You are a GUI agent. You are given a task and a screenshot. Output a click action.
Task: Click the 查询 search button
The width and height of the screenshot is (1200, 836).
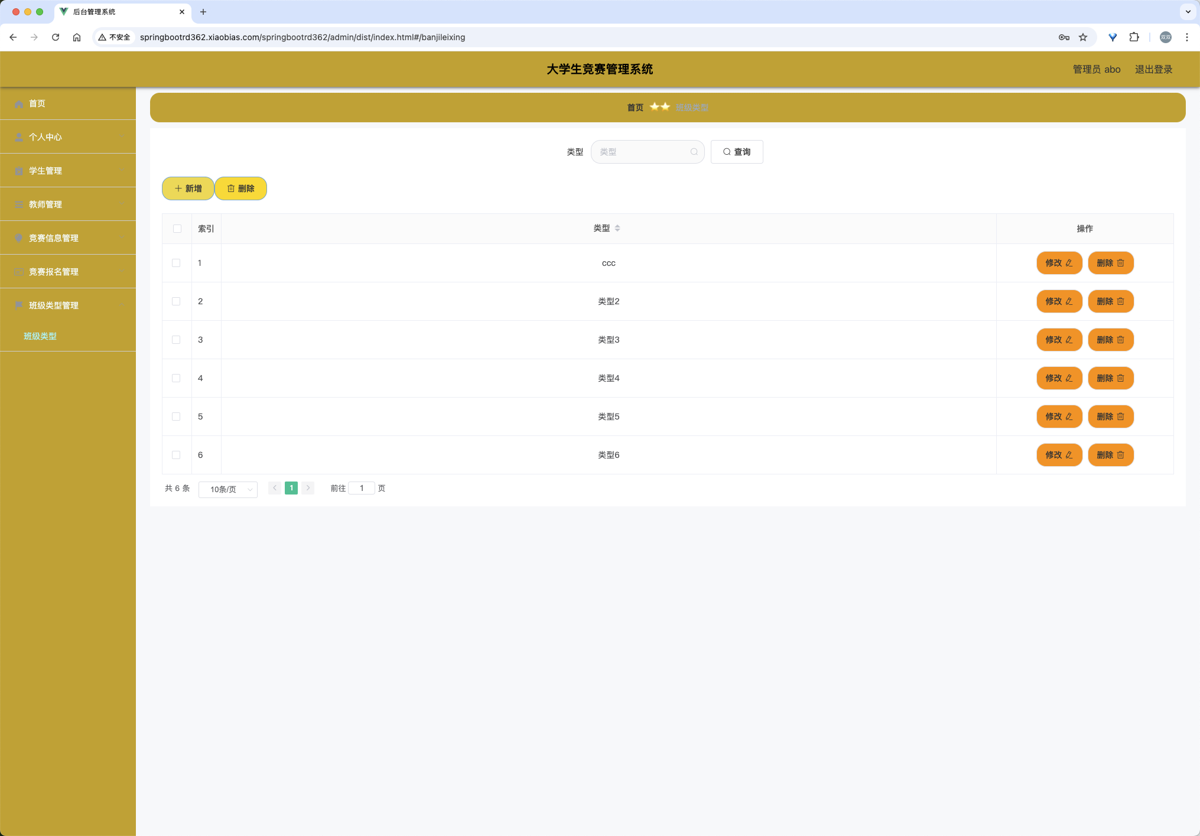pyautogui.click(x=737, y=152)
